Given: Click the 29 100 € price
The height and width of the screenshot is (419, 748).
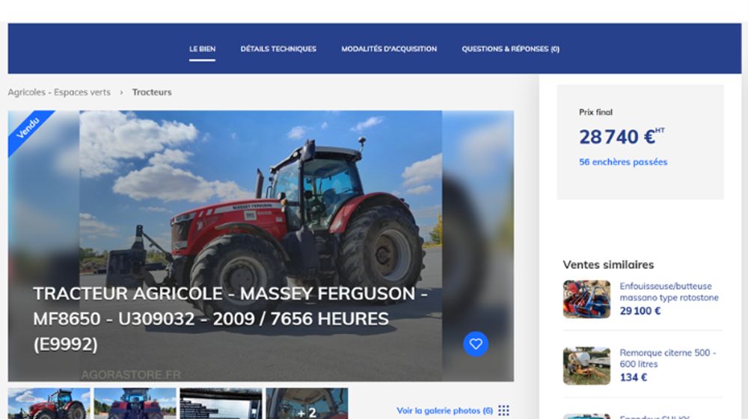Looking at the screenshot, I should pyautogui.click(x=640, y=311).
